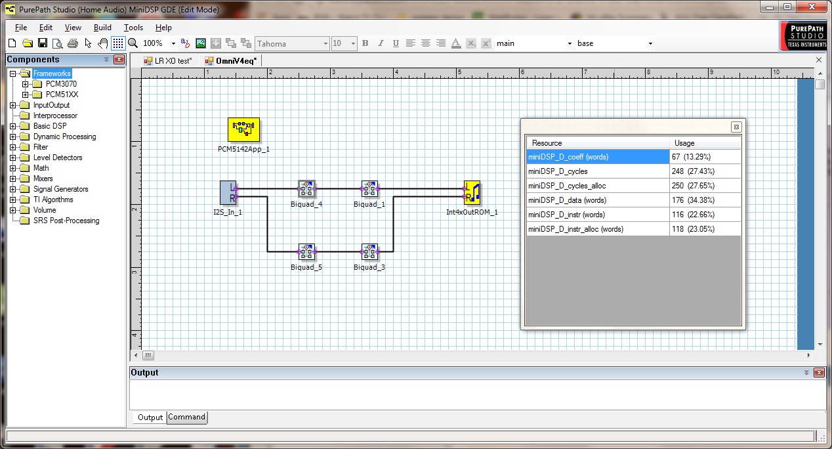Expand the PCM51XX folder
This screenshot has height=449, width=832.
pyautogui.click(x=26, y=95)
